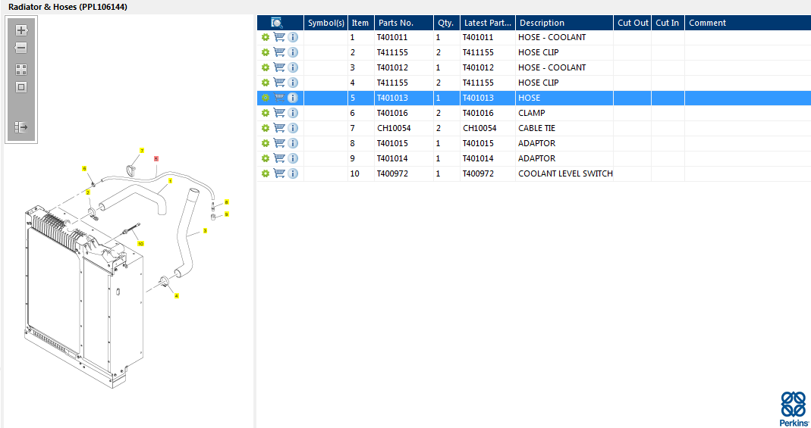Click gear icon for ADAPTOR T401014 row
Image resolution: width=811 pixels, height=428 pixels.
[266, 158]
